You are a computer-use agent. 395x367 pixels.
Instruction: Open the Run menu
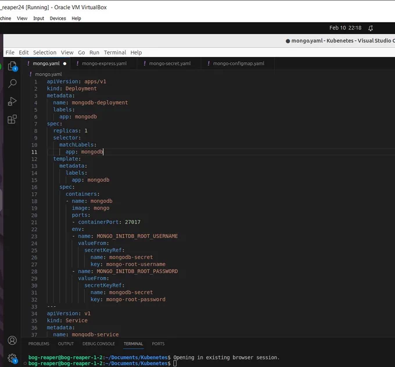pyautogui.click(x=94, y=52)
